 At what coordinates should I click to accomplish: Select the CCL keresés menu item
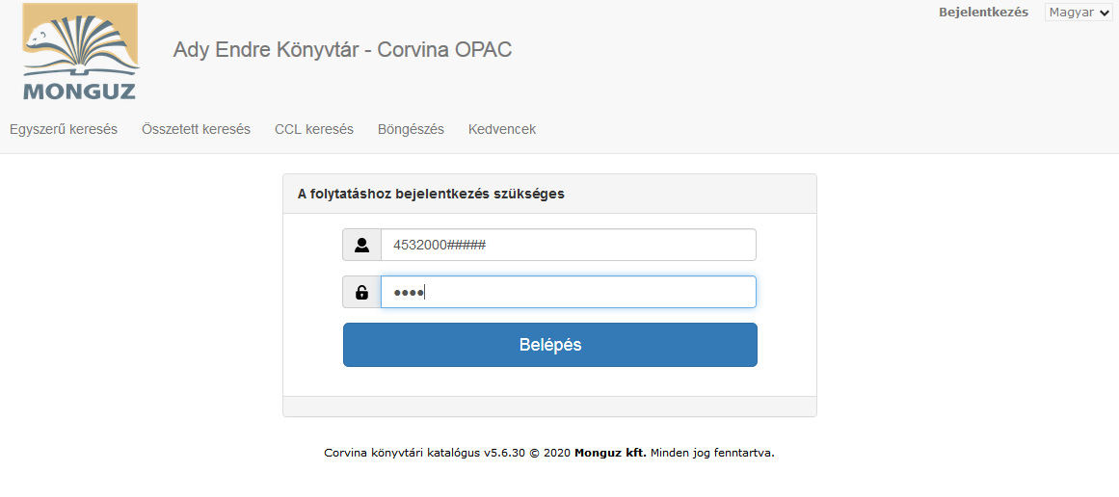coord(314,129)
